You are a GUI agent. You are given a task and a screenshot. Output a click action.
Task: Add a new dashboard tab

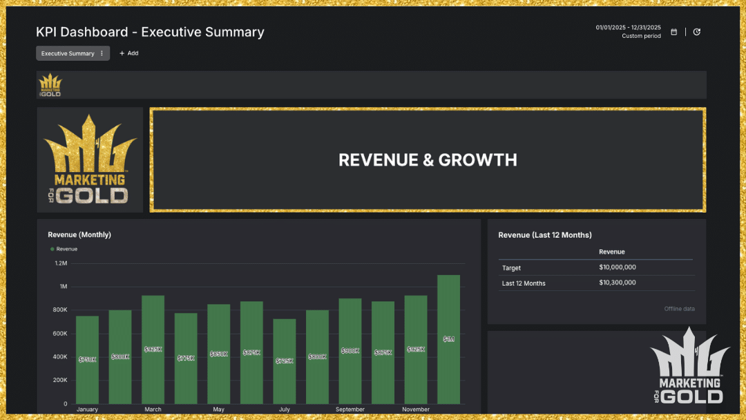(129, 53)
